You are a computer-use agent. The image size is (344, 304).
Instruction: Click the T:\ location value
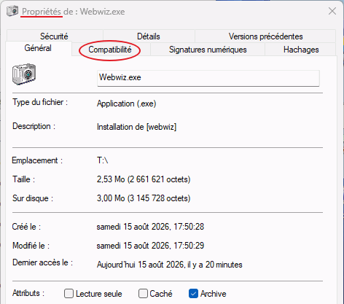point(102,160)
